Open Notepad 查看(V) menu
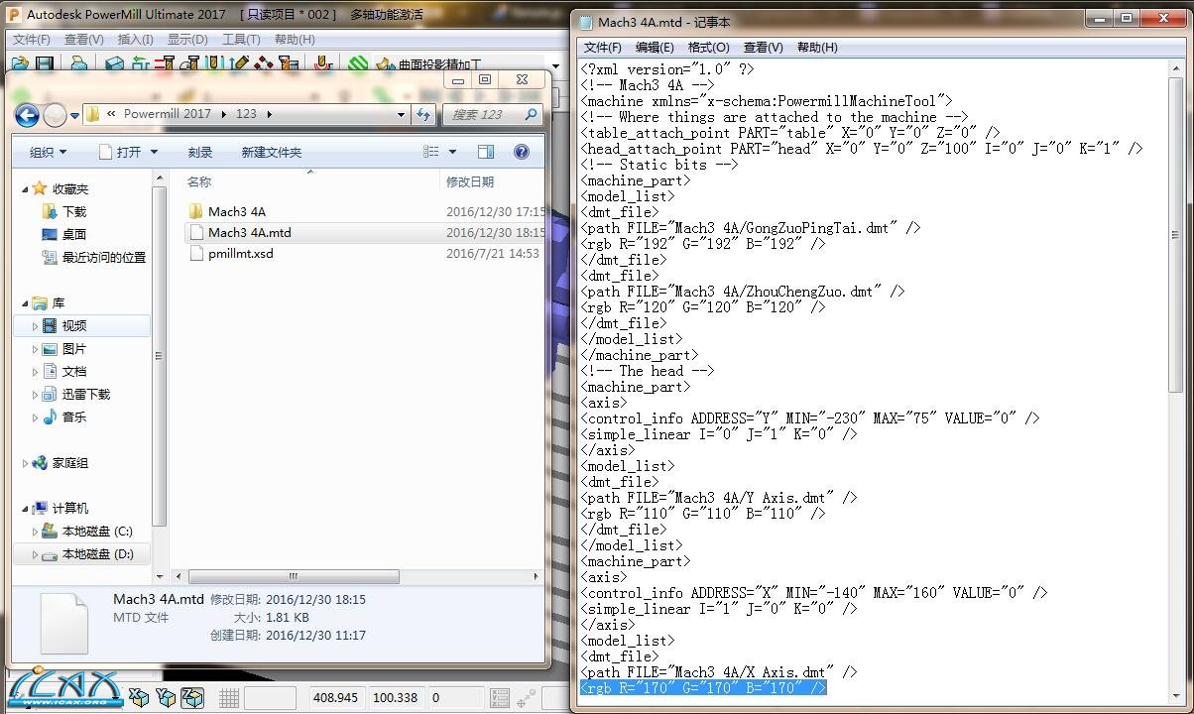 pos(763,48)
